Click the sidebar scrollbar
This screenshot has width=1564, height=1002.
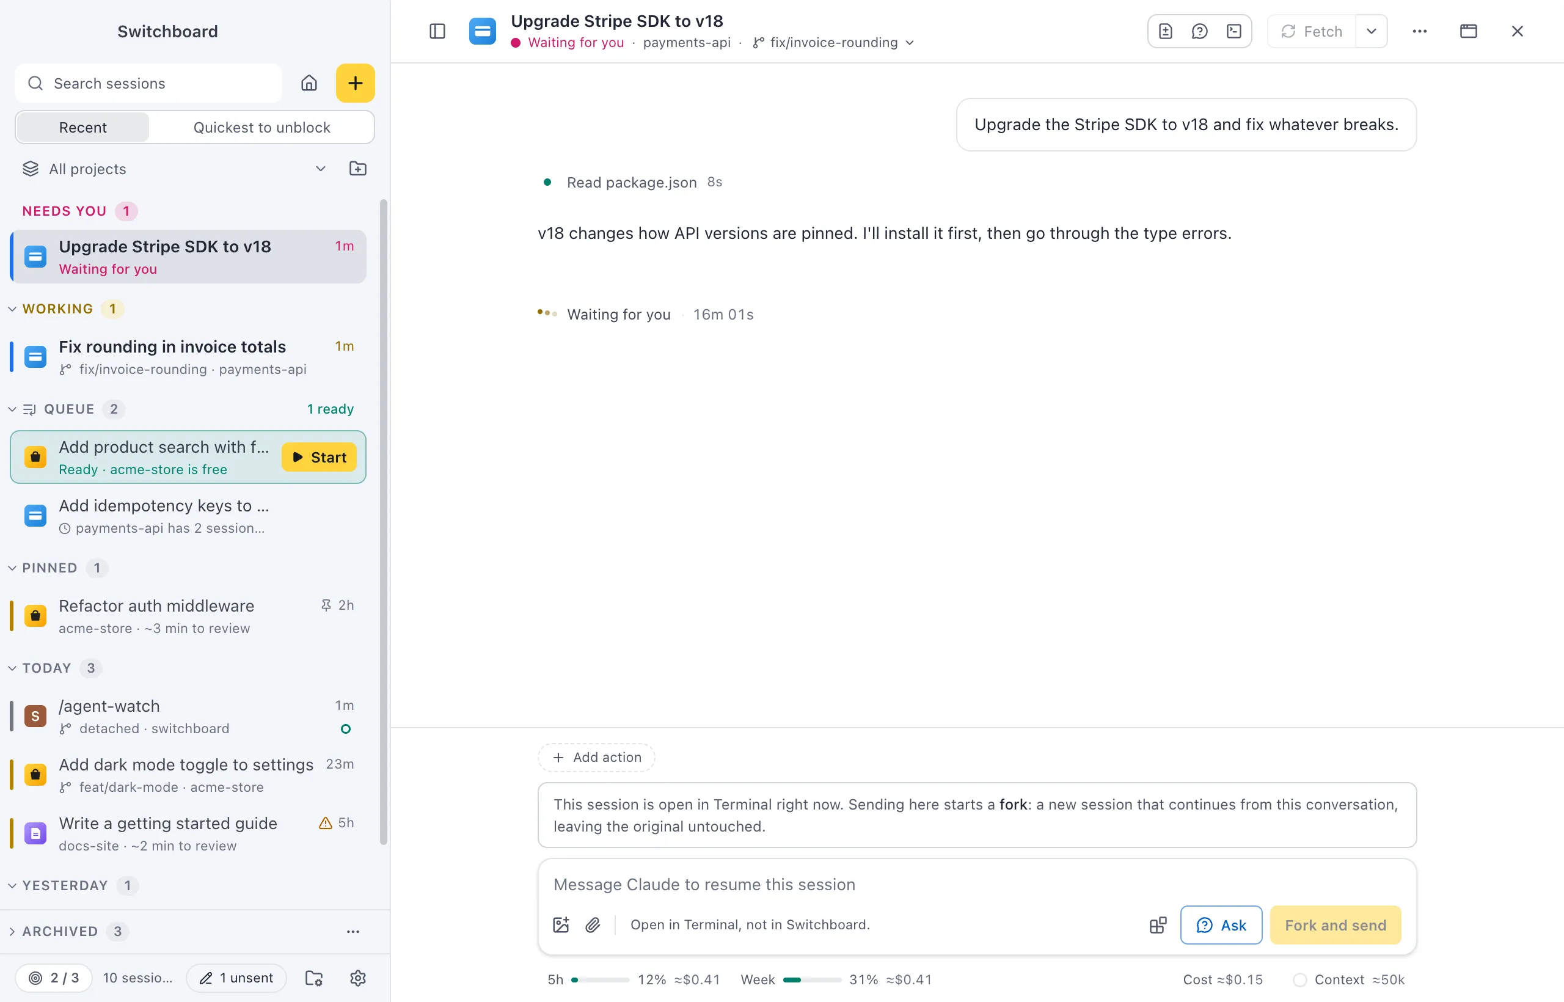(383, 522)
